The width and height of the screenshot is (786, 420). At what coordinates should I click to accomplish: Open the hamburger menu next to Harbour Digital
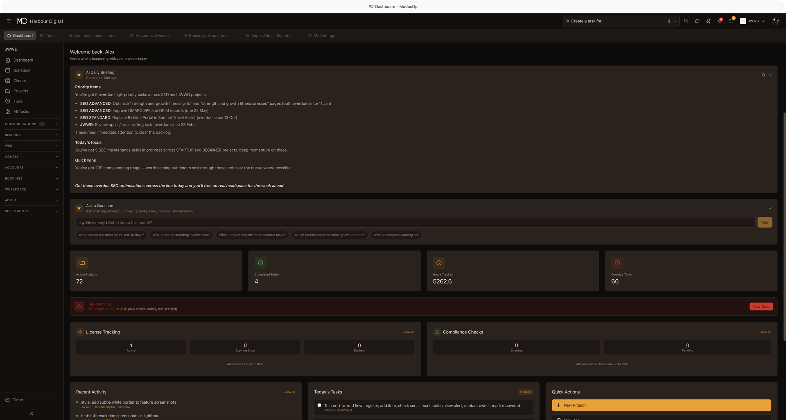[x=9, y=21]
